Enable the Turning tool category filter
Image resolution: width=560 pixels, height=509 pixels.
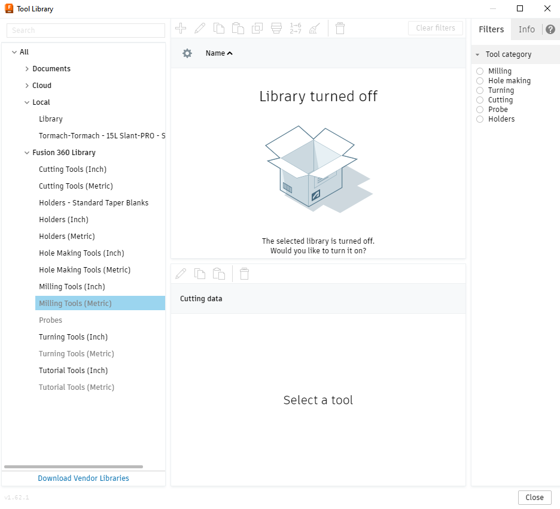click(479, 90)
